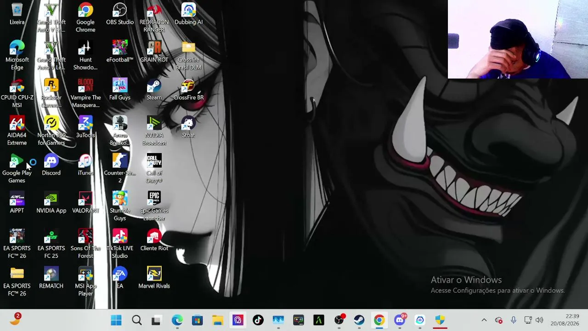The height and width of the screenshot is (331, 588).
Task: Open iTunes desktop shortcut
Action: [85, 165]
